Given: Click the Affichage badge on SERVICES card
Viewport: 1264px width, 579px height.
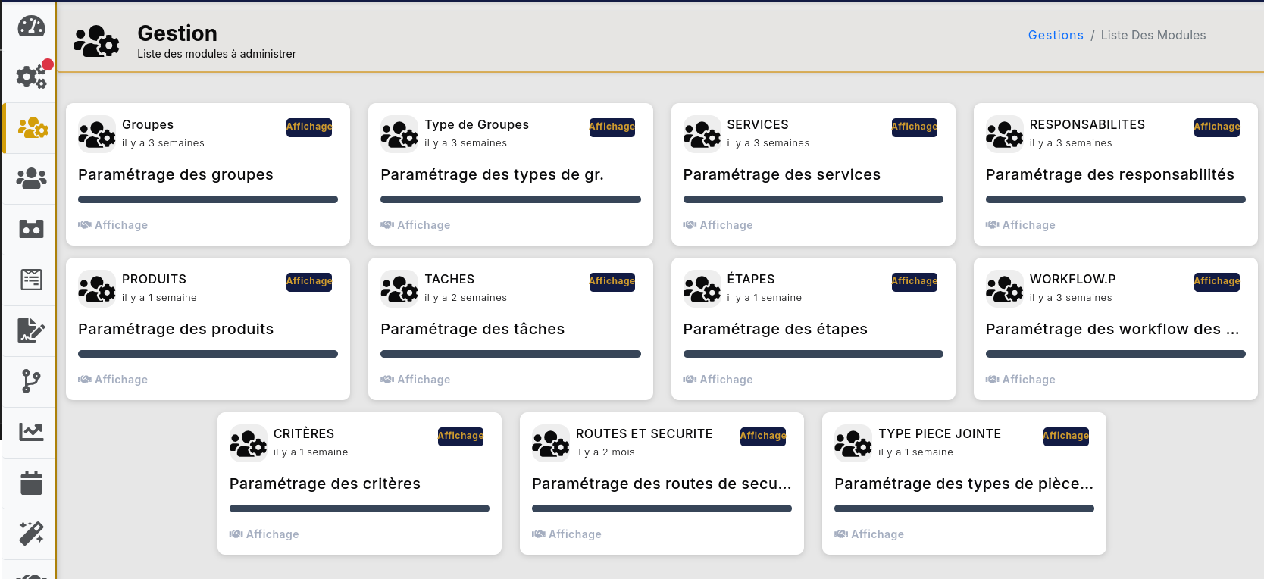Looking at the screenshot, I should [915, 127].
